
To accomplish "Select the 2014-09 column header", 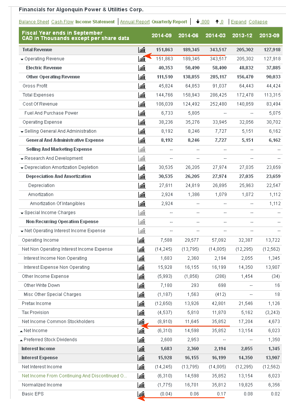I will tap(162, 35).
